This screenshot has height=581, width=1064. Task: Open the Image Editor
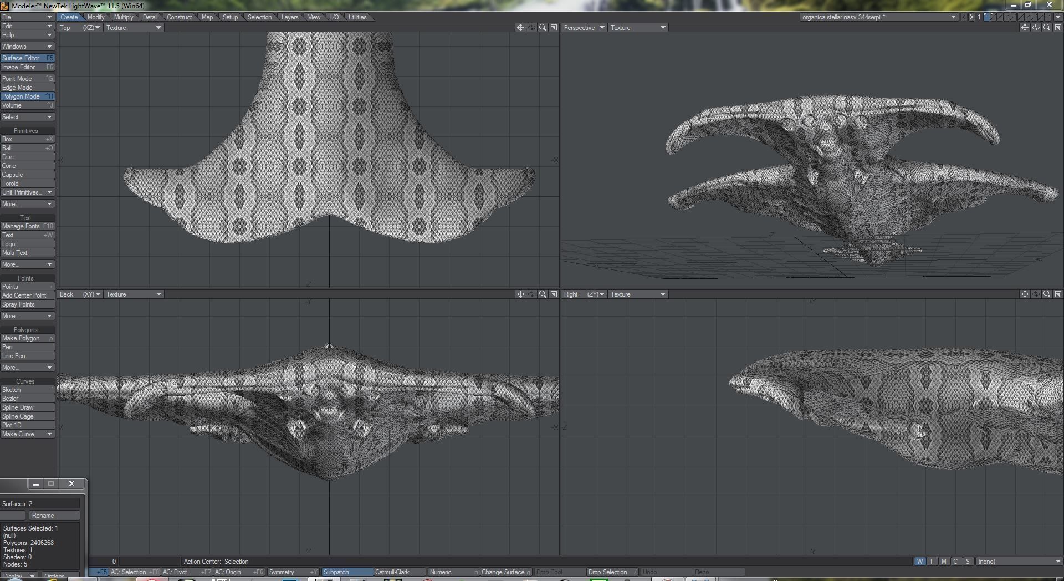coord(27,67)
